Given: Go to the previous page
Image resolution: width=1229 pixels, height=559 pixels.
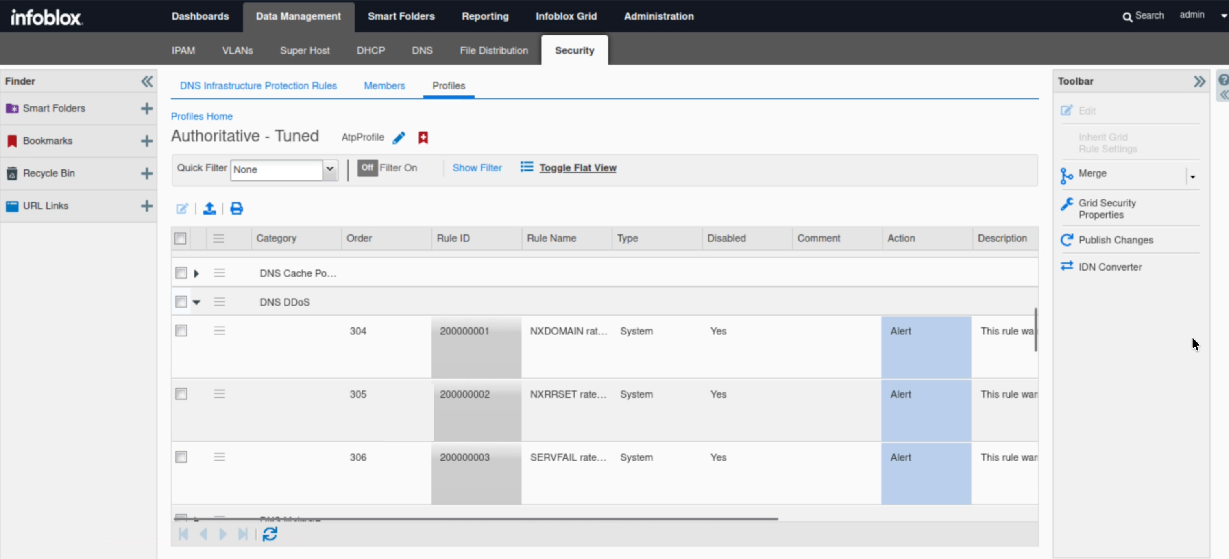Looking at the screenshot, I should pyautogui.click(x=203, y=534).
